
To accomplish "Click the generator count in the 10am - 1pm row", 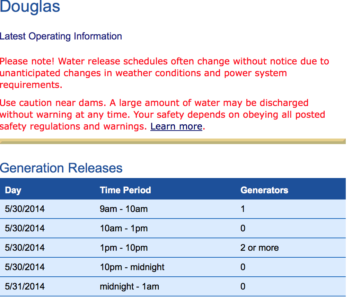I will [x=243, y=228].
